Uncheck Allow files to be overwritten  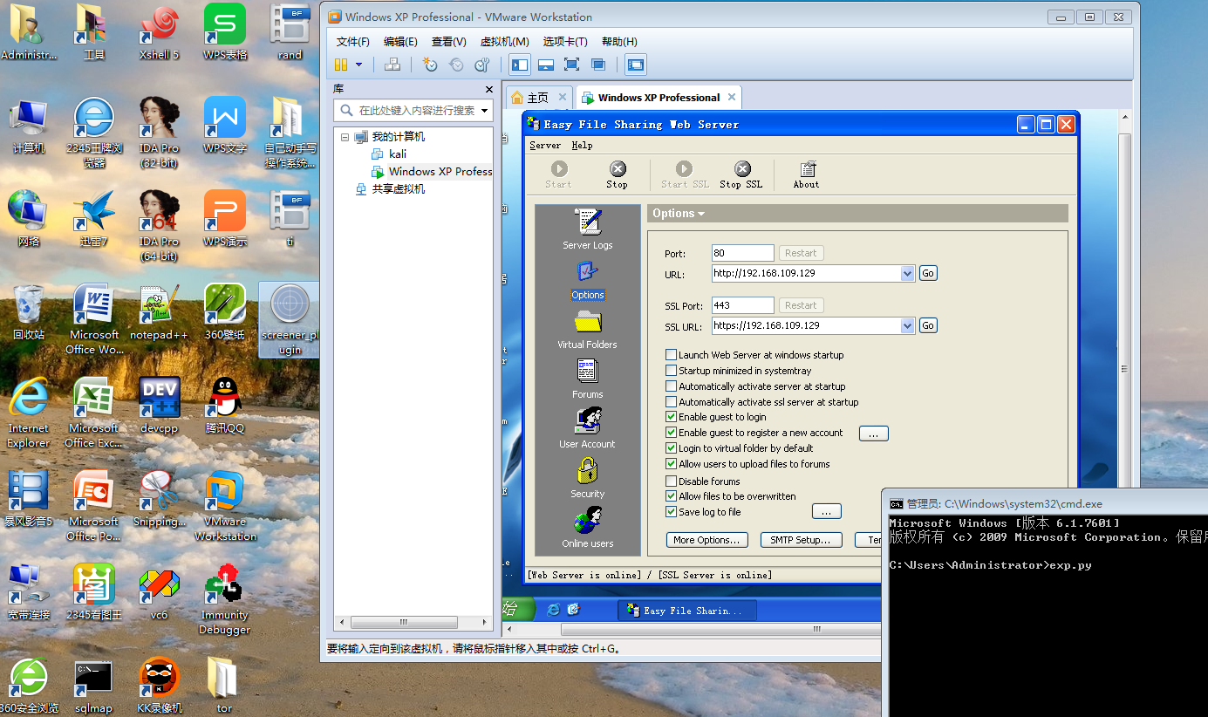point(672,496)
